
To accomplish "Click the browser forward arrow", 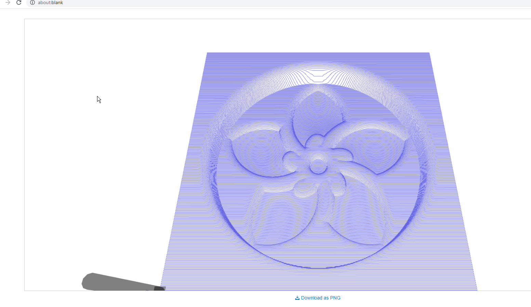I will (x=8, y=2).
